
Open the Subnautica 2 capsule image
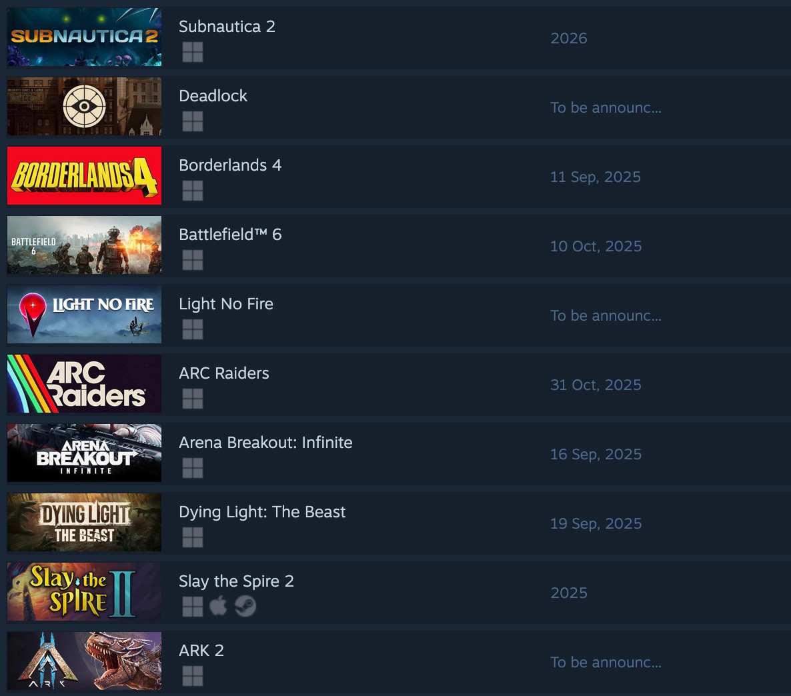pos(84,37)
